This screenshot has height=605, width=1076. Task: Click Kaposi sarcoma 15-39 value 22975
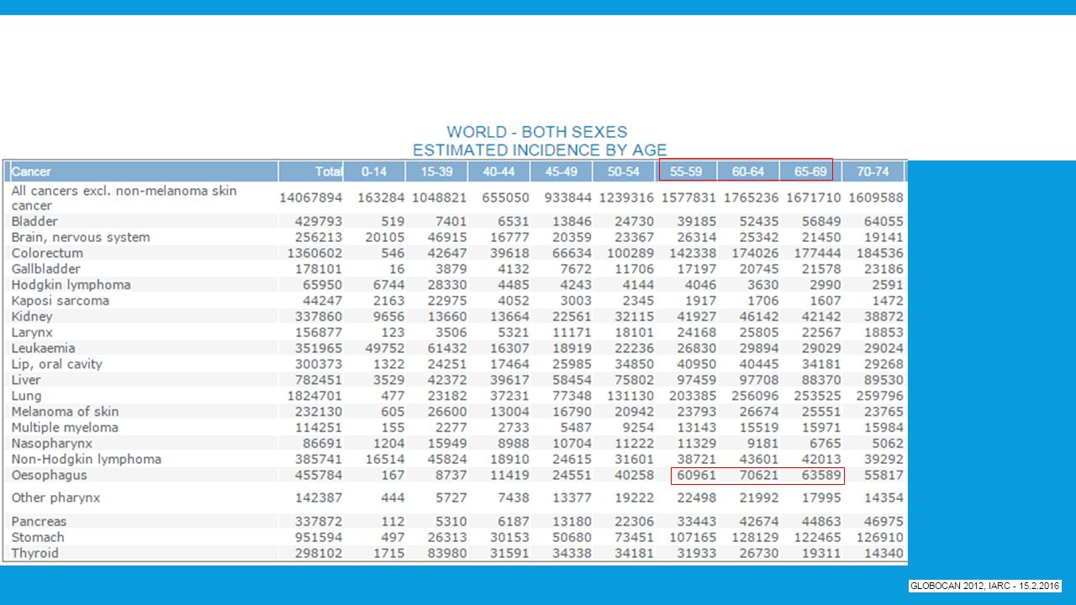click(446, 301)
